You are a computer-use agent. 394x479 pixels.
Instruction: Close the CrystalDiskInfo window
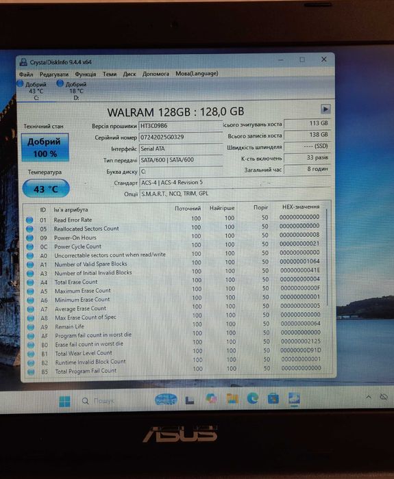coord(323,60)
